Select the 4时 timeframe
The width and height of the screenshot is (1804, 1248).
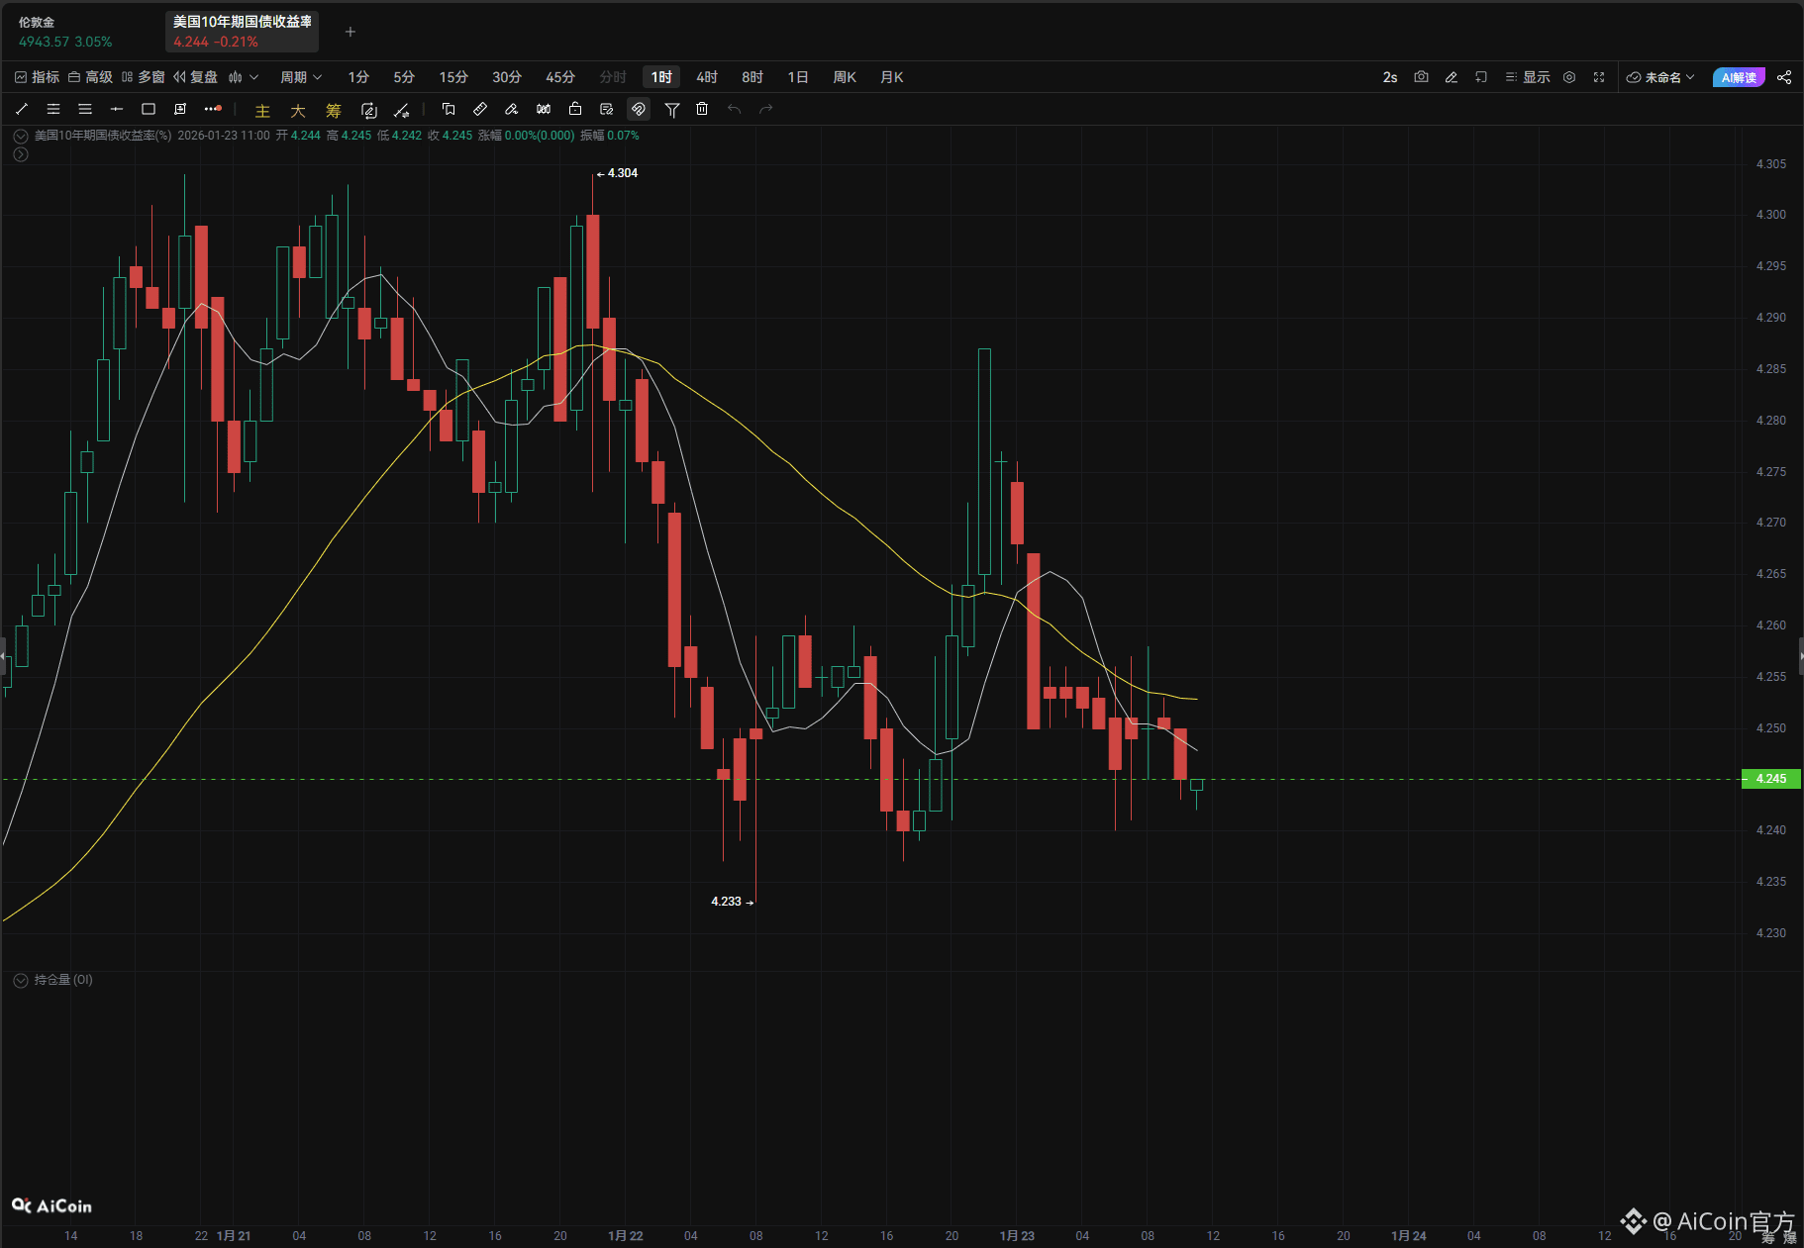(707, 77)
